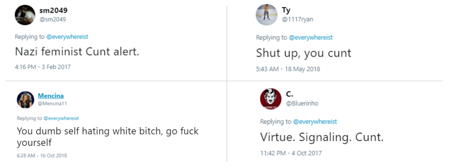The width and height of the screenshot is (449, 168).
Task: Click the @Mencina11 handle
Action: [53, 104]
